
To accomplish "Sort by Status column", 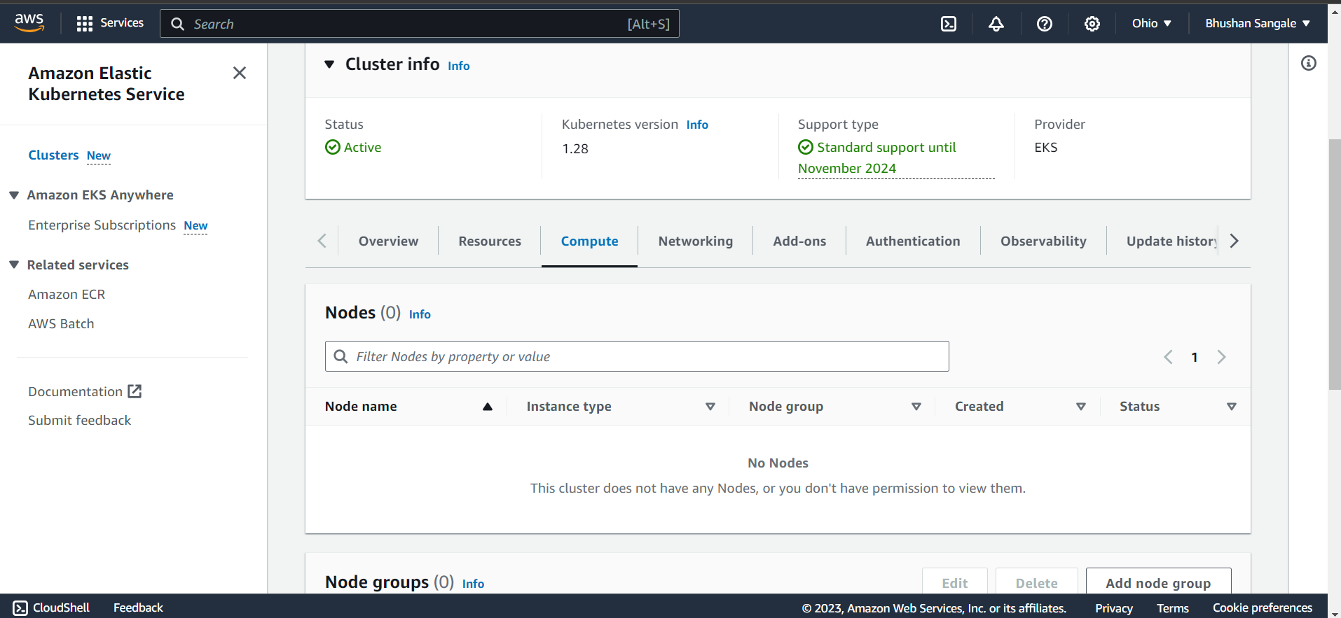I will coord(1232,407).
